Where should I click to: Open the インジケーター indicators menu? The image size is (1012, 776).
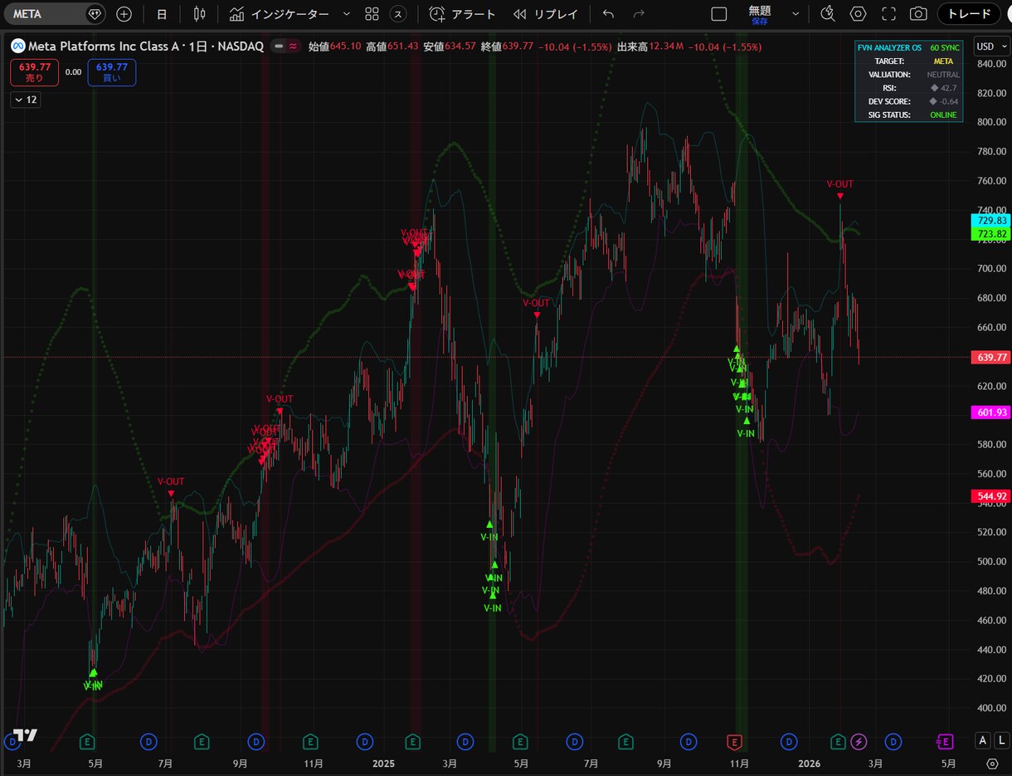280,14
